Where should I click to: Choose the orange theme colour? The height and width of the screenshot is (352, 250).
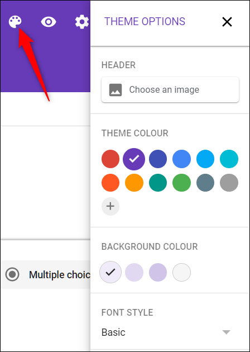134,183
